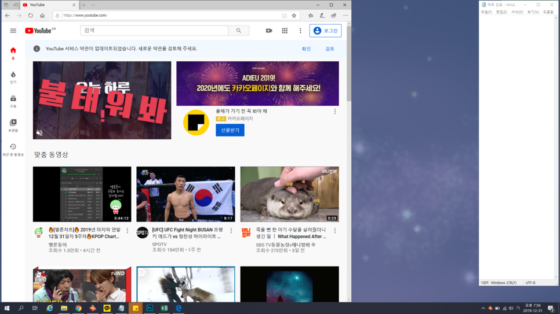
Task: Open the Windows Action Center notification icon
Action: [x=551, y=308]
